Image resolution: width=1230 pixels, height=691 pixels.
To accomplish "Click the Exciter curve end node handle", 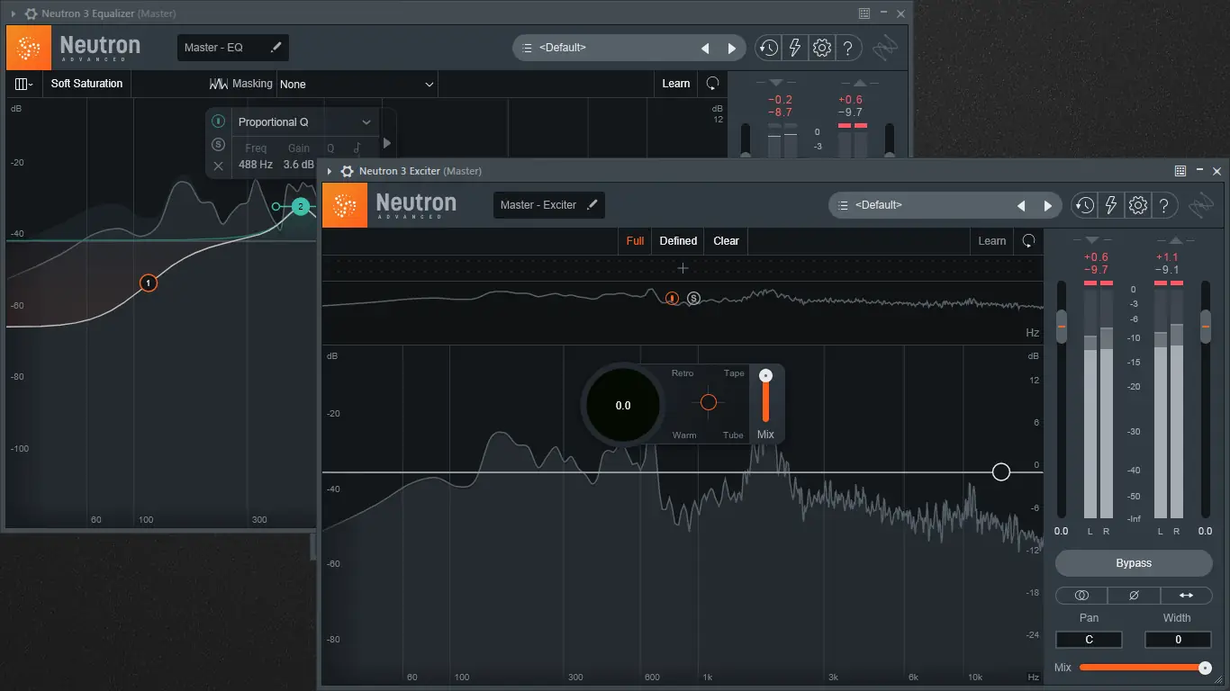I will click(x=1001, y=472).
